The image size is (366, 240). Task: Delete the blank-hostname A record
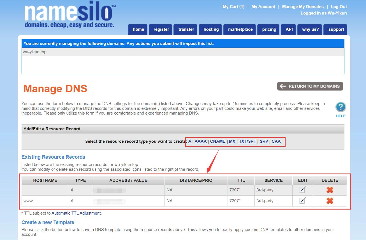(330, 190)
